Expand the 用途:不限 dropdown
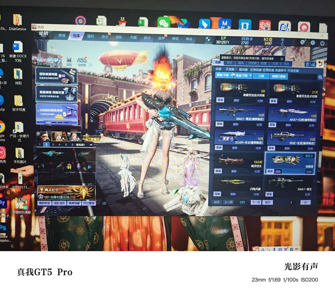 (x=243, y=76)
